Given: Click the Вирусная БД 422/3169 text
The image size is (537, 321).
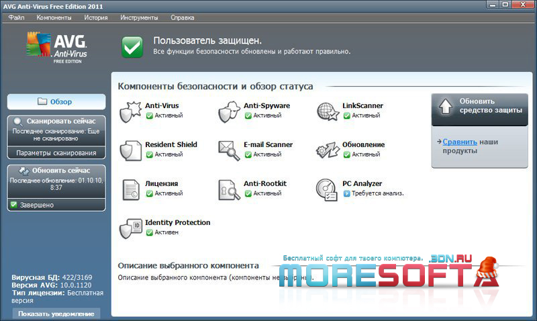Looking at the screenshot, I should (52, 277).
